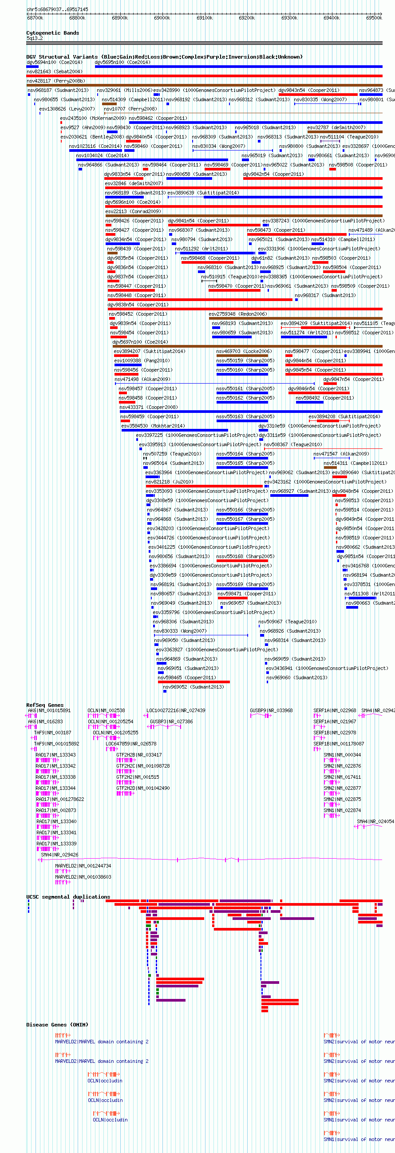Click the 69000k ruler tick label

click(162, 18)
